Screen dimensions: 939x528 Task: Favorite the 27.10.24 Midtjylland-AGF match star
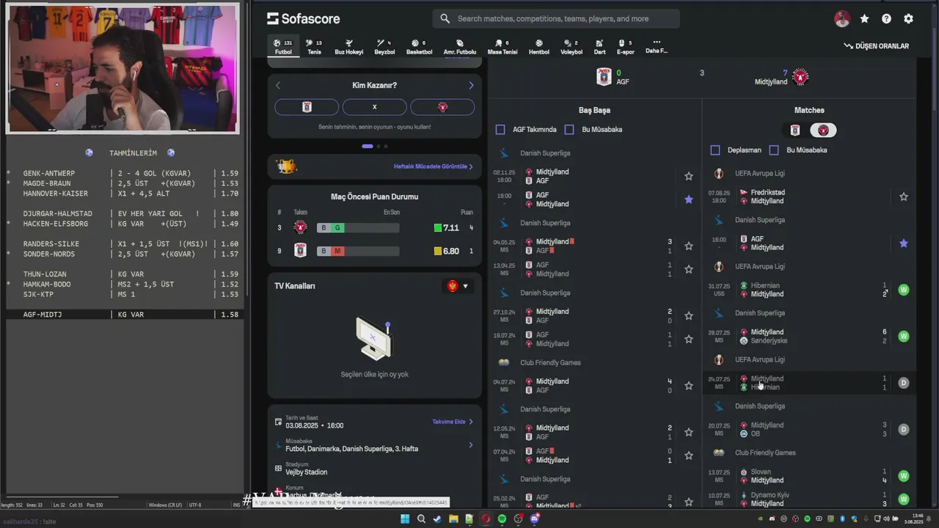pyautogui.click(x=689, y=316)
